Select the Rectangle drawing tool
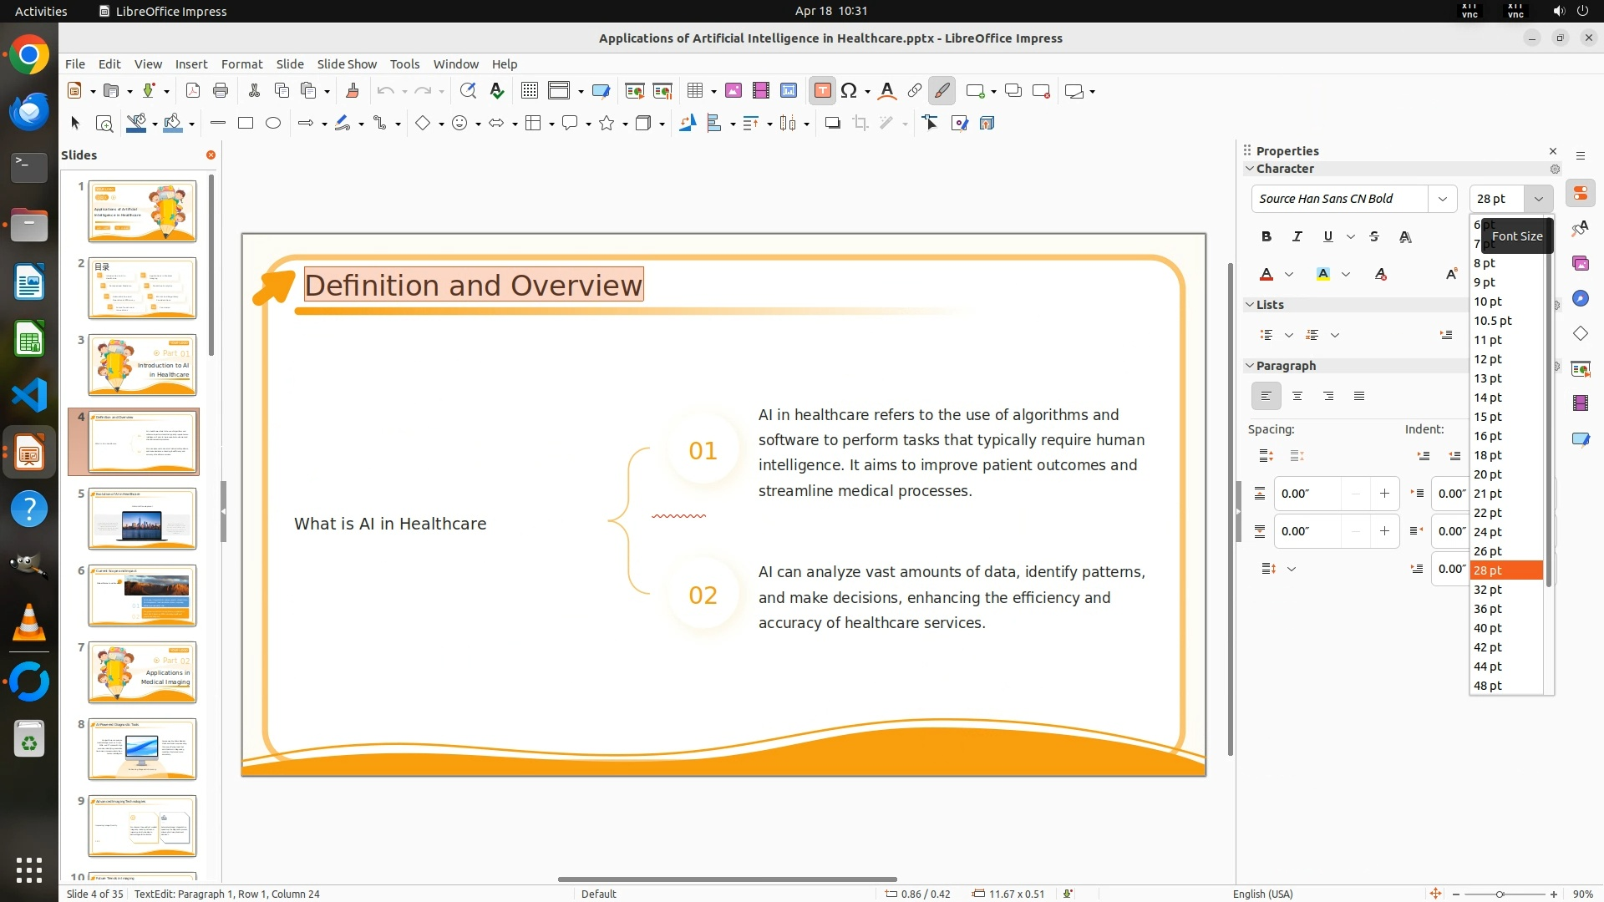 tap(246, 124)
